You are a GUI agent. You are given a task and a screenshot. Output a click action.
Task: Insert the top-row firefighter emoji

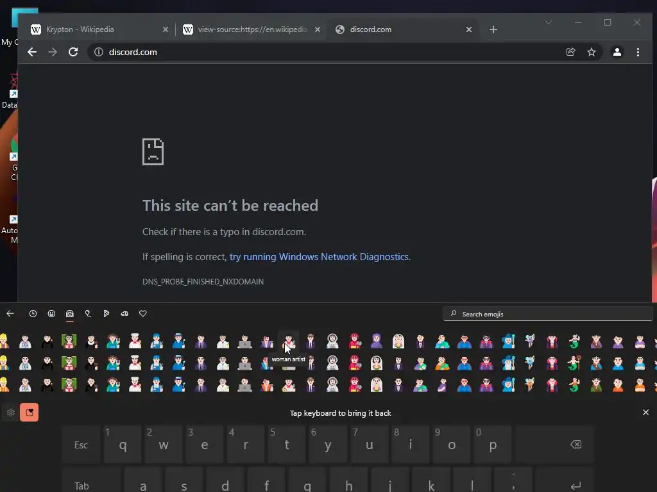click(355, 341)
